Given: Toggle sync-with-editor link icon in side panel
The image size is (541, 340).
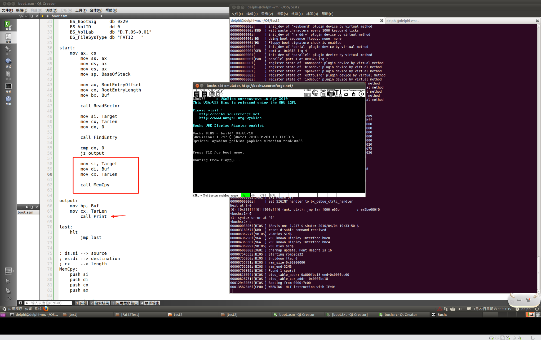Looking at the screenshot, I should [x=26, y=16].
